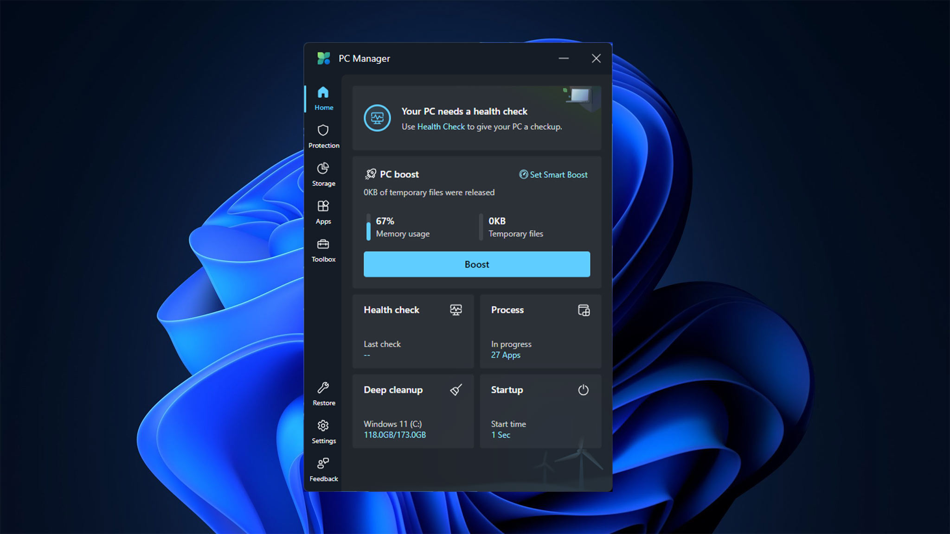Click the PC Manager logo icon
Screen dimensions: 950x534
(x=323, y=58)
